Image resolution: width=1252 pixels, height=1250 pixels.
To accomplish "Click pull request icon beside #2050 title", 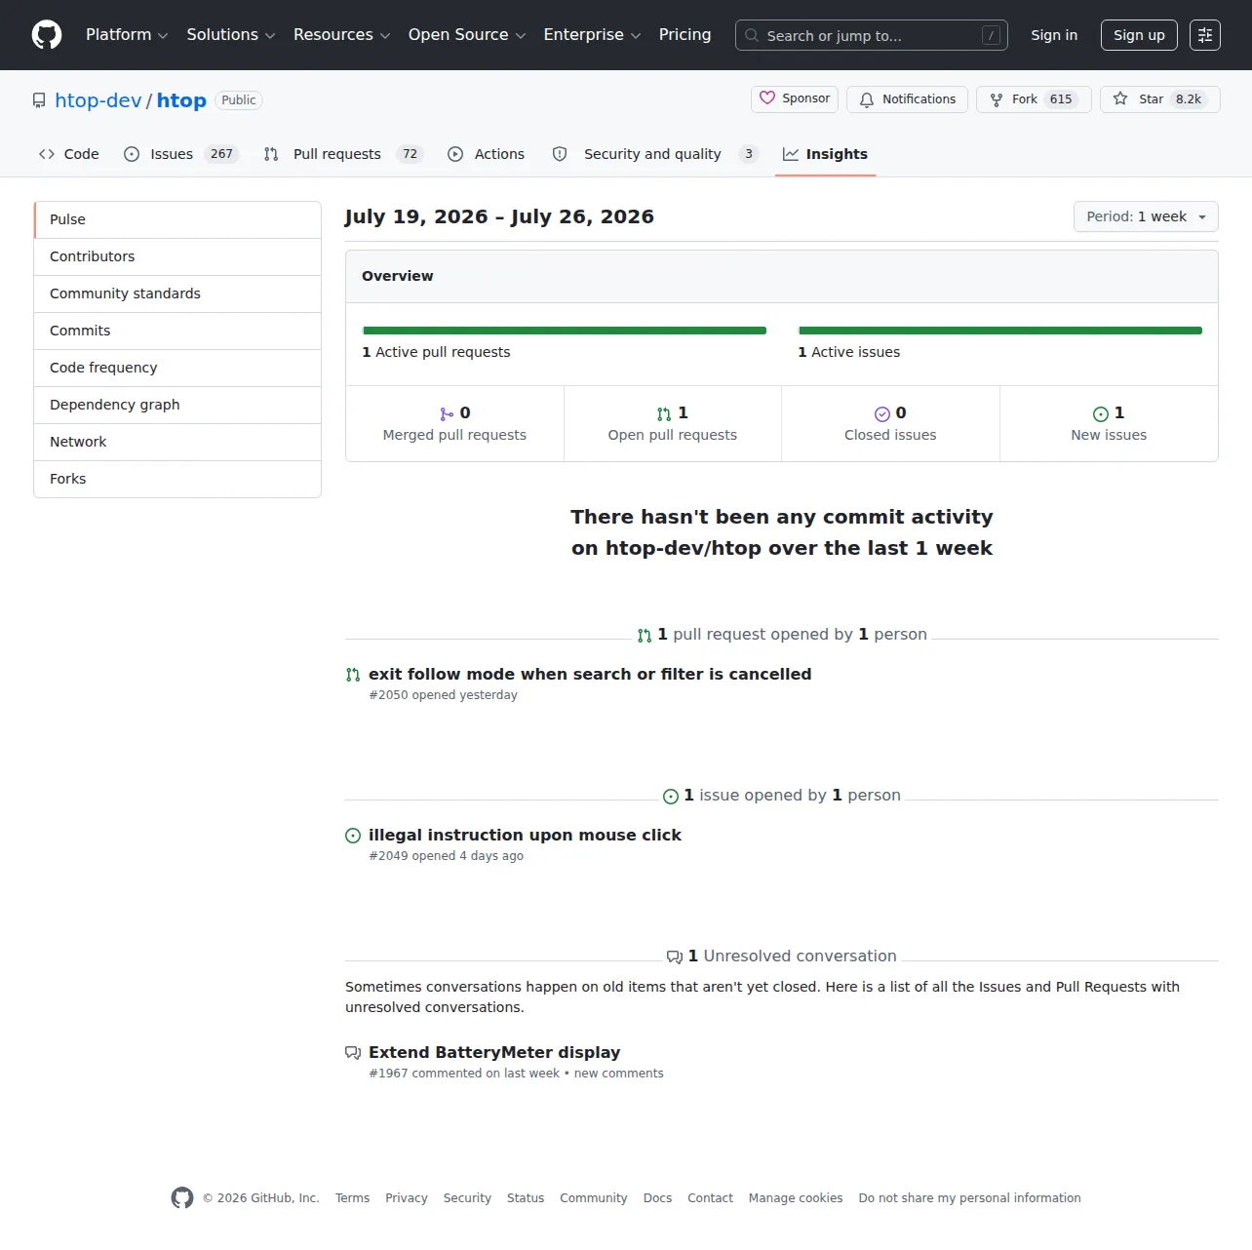I will click(353, 675).
